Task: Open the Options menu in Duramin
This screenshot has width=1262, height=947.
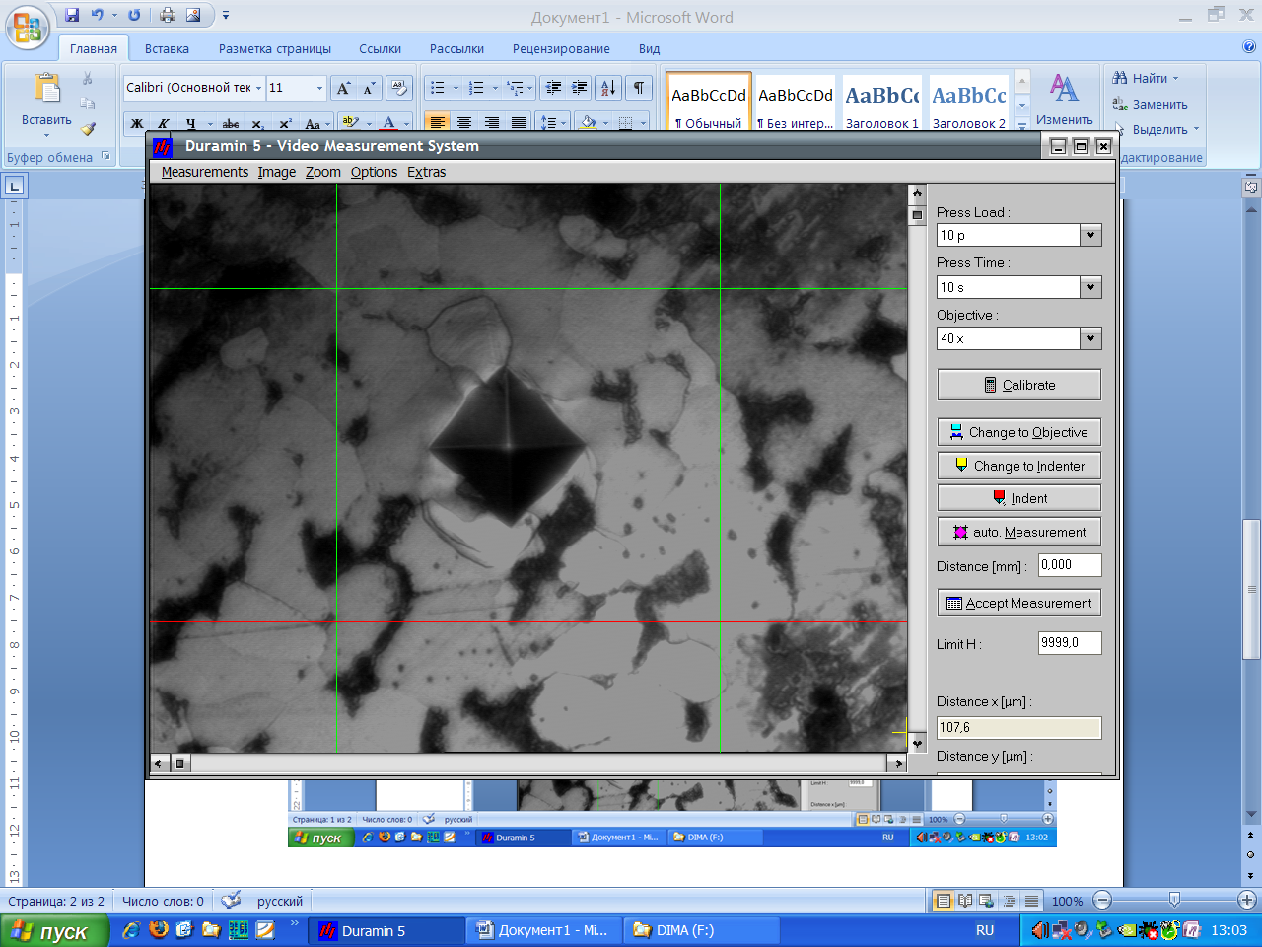Action: click(x=374, y=172)
